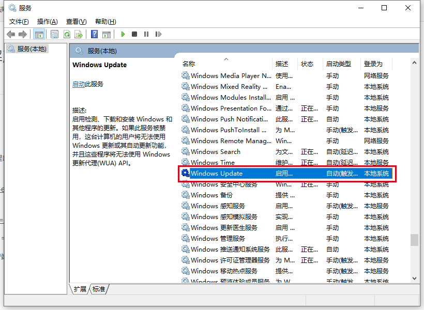Select the Windows 感知服务 row
Screen dimensions: 424x310
(286, 206)
